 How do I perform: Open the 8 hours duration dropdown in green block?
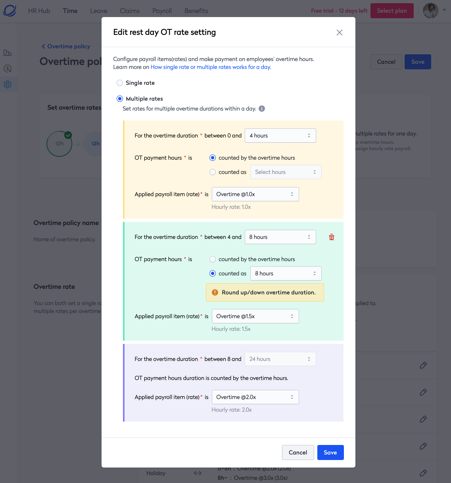click(x=280, y=237)
